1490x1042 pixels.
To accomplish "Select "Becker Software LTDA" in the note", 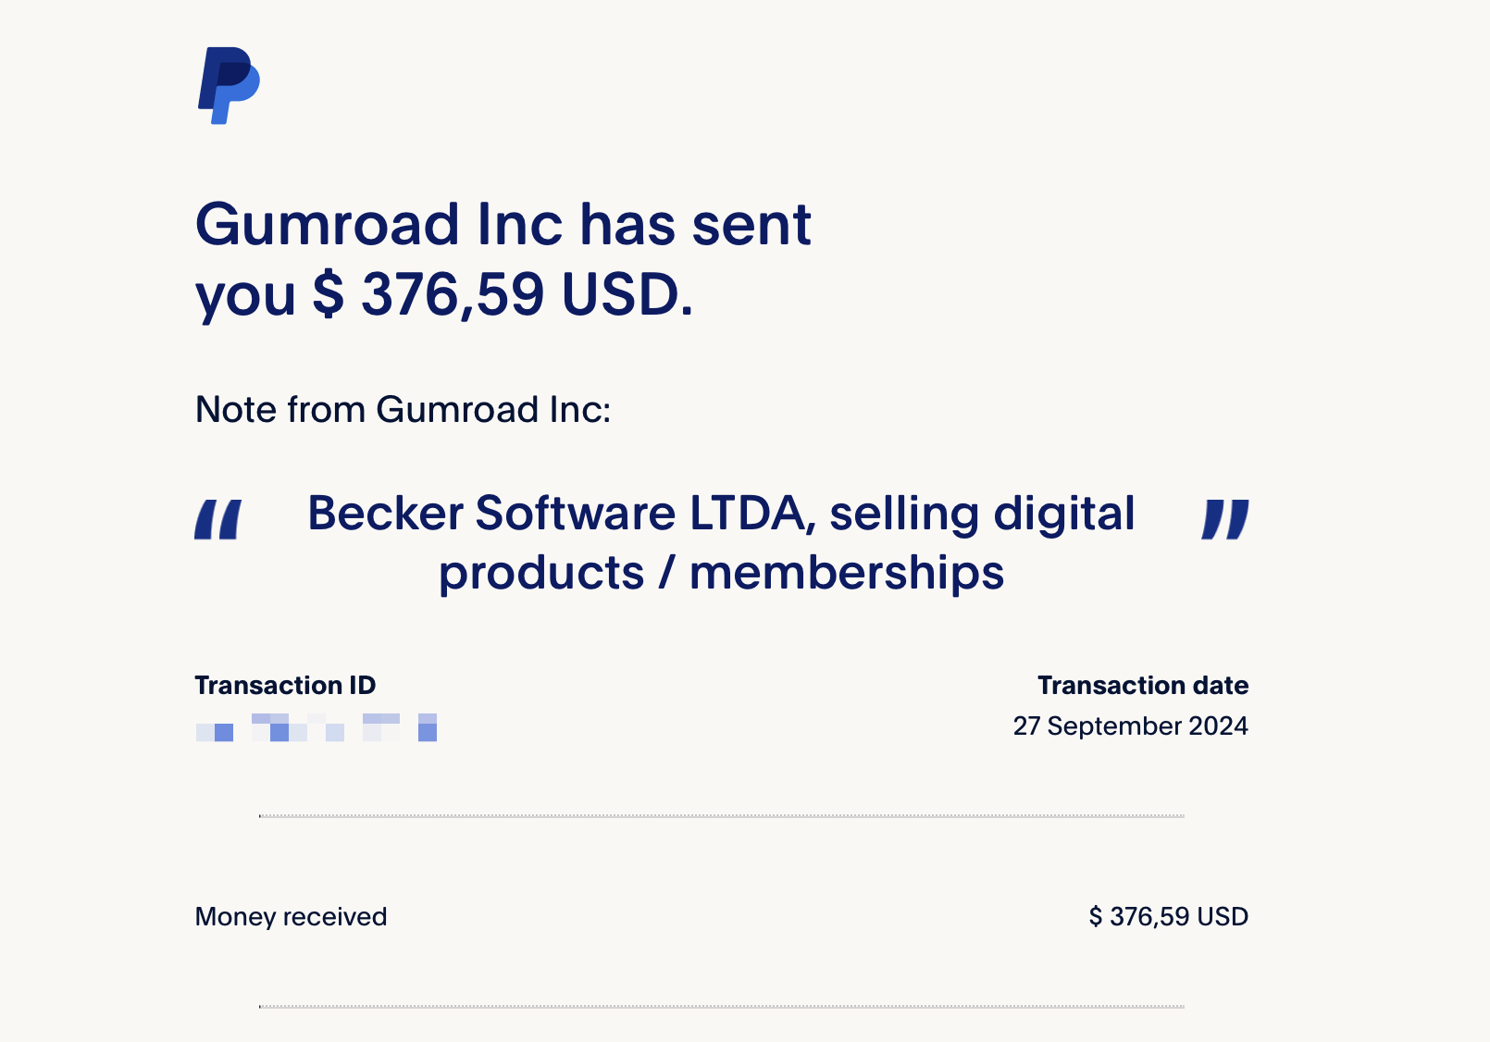I will point(561,514).
